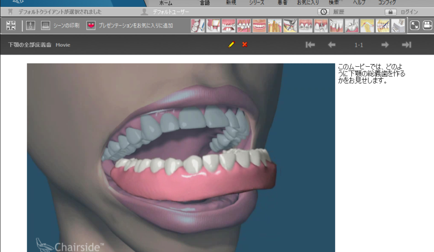Open the gum periodontal category icon
The width and height of the screenshot is (434, 252).
336,26
